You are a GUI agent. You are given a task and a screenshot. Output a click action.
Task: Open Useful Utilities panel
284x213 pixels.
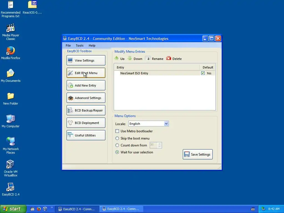(86, 135)
